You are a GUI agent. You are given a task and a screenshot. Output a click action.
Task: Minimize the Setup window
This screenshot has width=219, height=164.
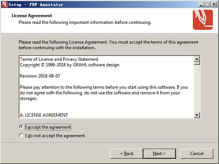point(201,4)
